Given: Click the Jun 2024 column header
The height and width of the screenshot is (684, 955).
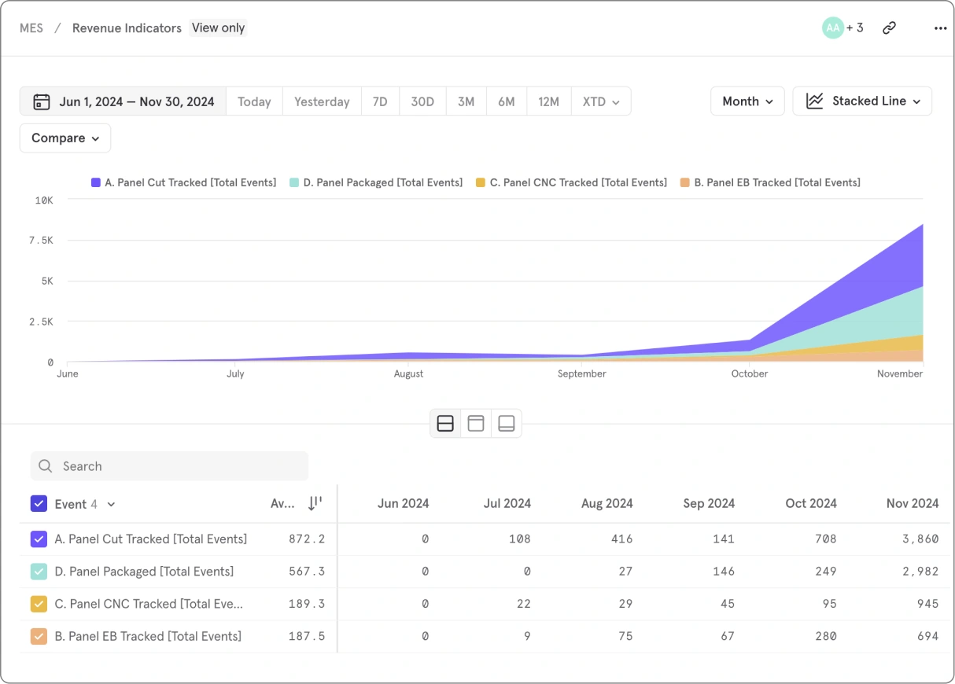Looking at the screenshot, I should click(403, 503).
